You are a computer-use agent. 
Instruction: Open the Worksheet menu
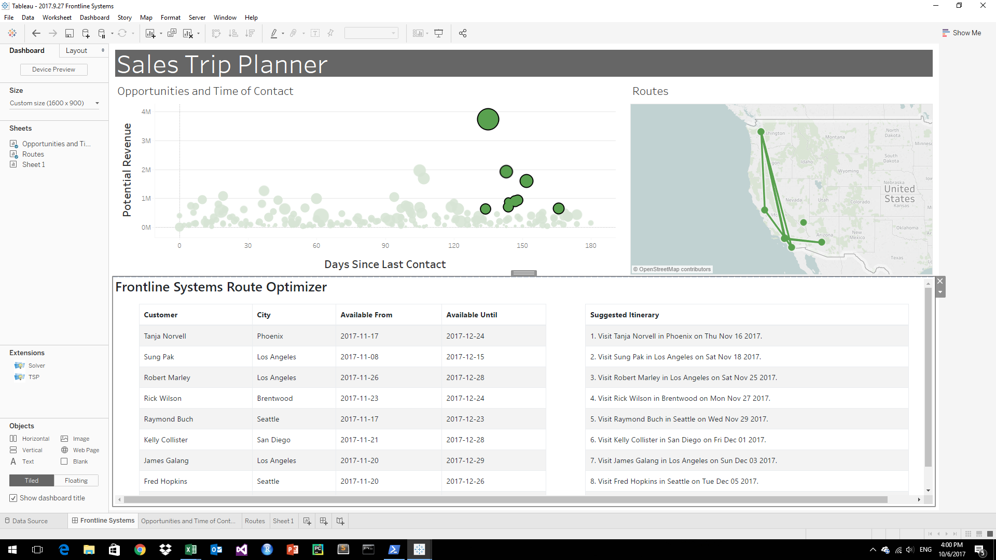pyautogui.click(x=57, y=17)
